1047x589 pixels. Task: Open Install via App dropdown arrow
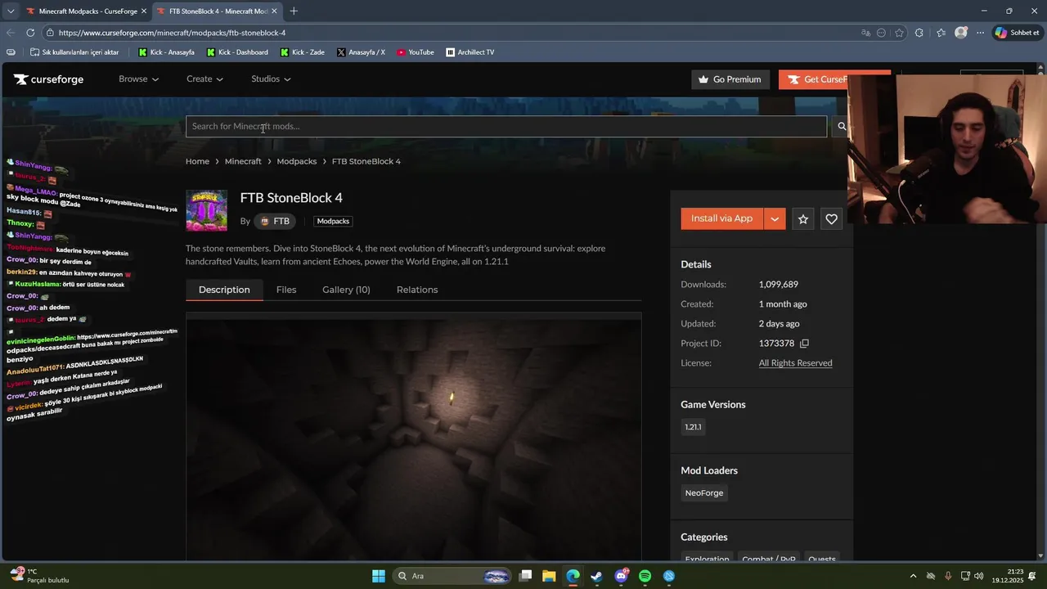pyautogui.click(x=775, y=219)
